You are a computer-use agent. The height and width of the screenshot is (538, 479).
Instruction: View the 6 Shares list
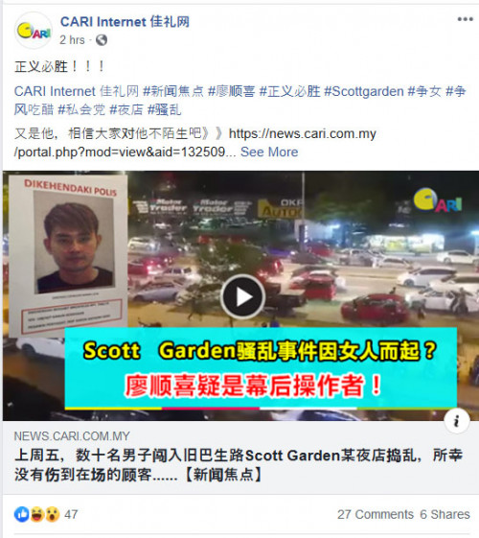[x=445, y=514]
